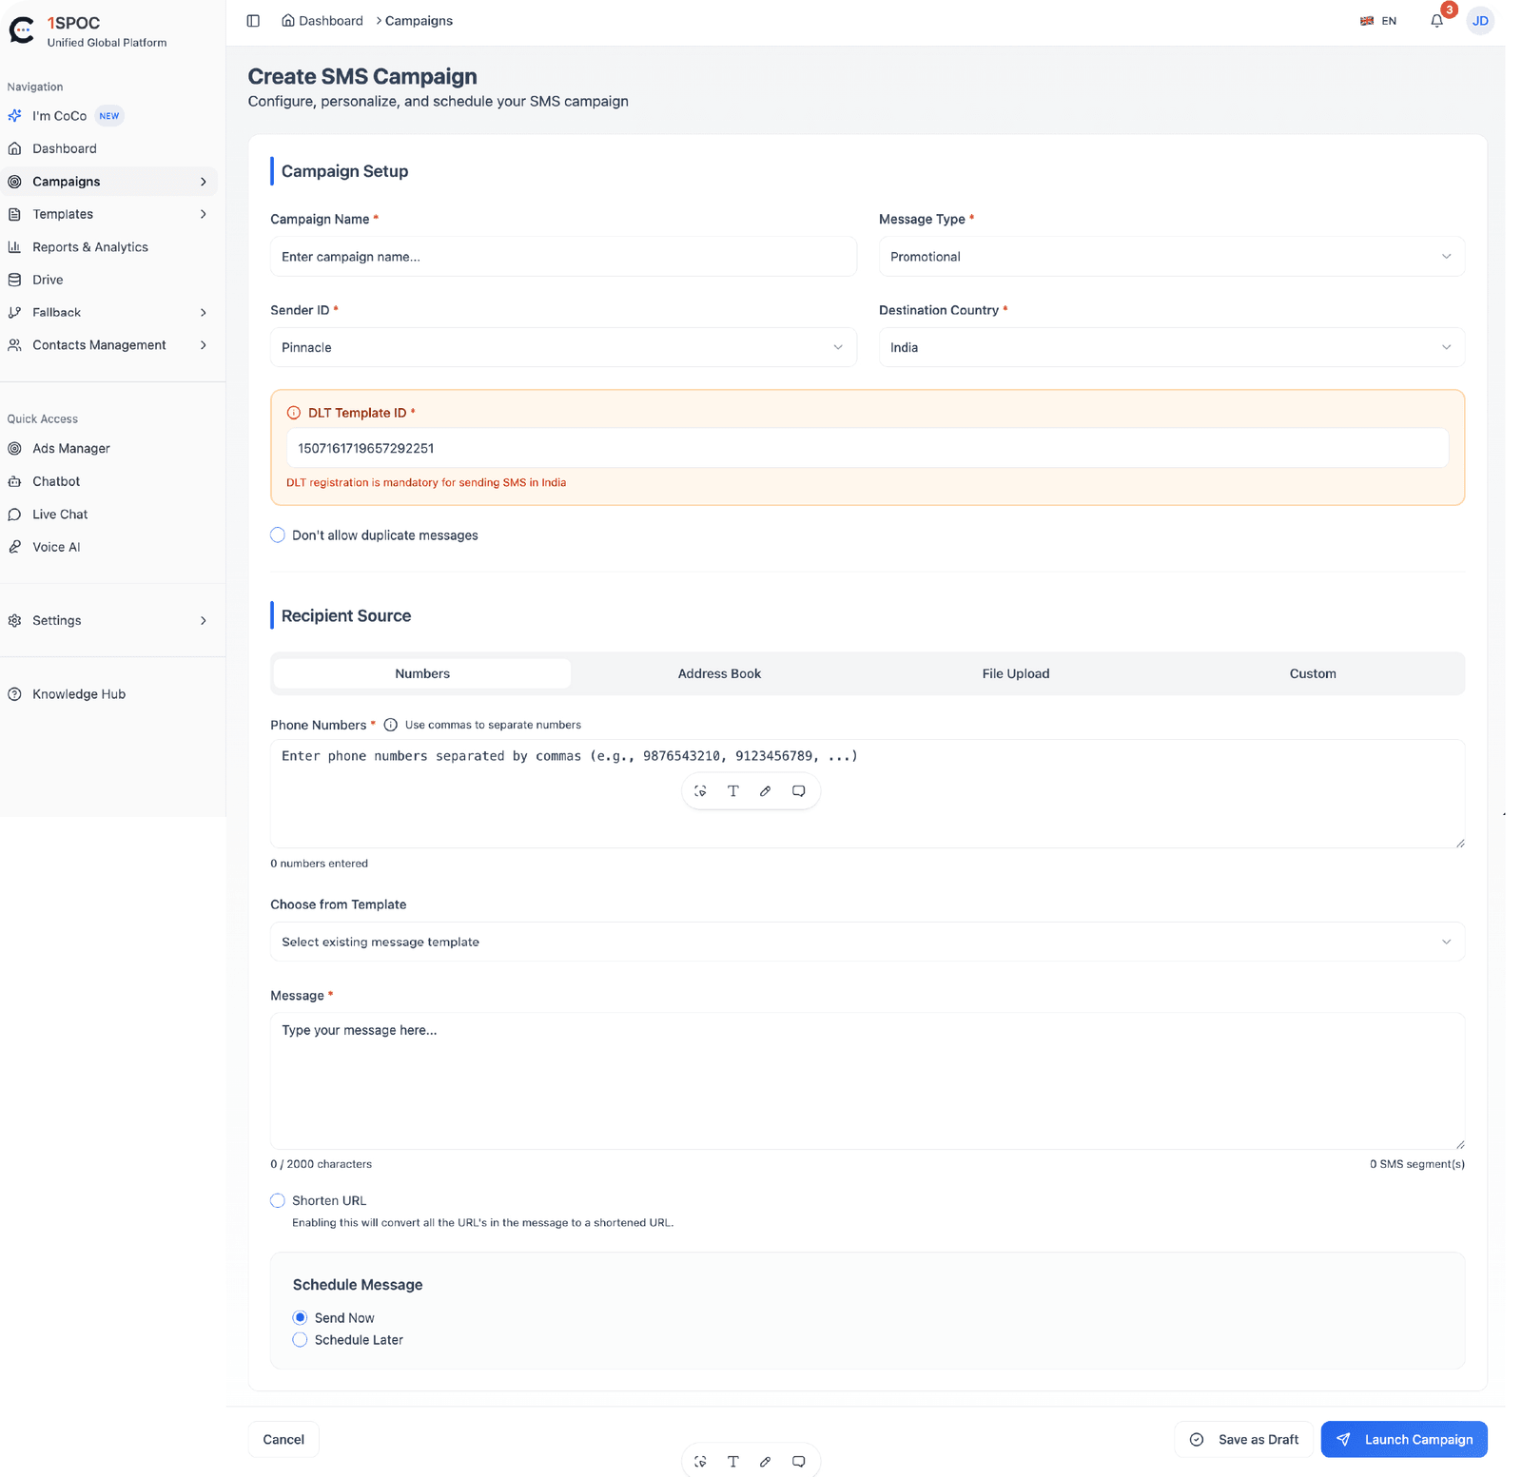Click the '0 numbers entered' text

tap(319, 864)
